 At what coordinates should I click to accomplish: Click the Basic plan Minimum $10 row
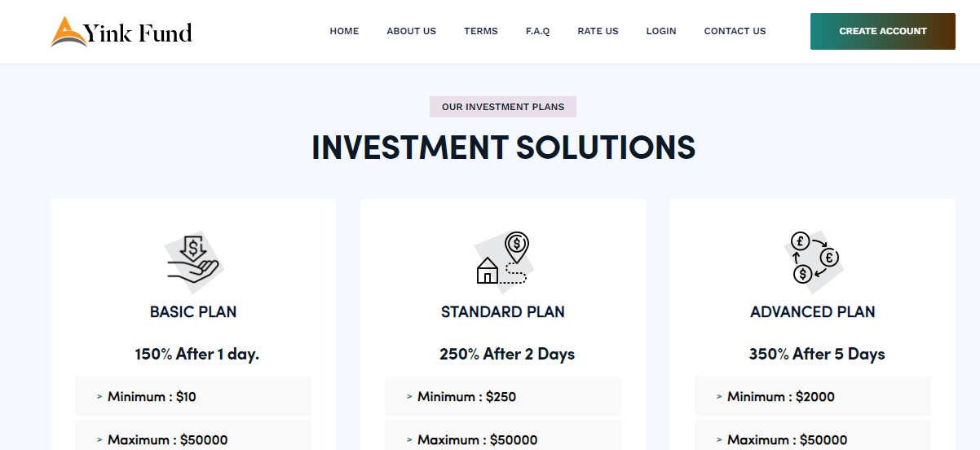click(193, 396)
